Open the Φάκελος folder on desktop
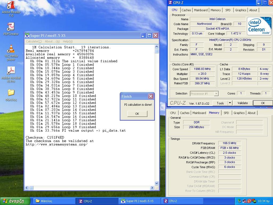Image resolution: width=273 pixels, height=205 pixels. [11, 95]
